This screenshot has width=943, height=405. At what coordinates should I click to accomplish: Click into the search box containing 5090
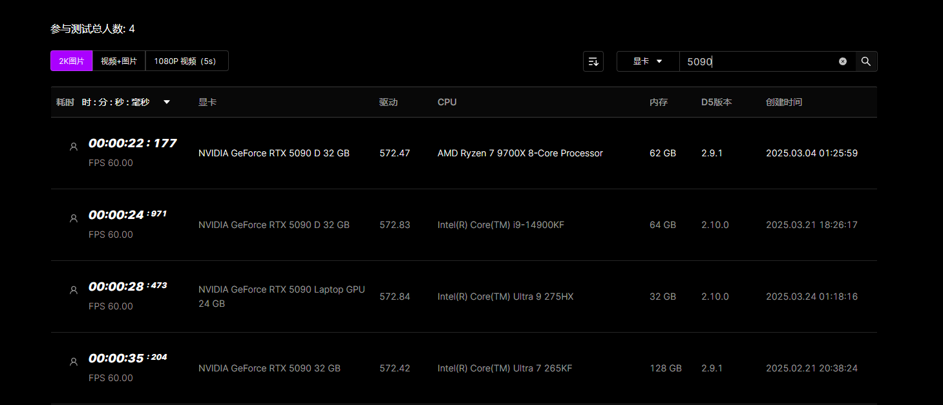pyautogui.click(x=759, y=61)
